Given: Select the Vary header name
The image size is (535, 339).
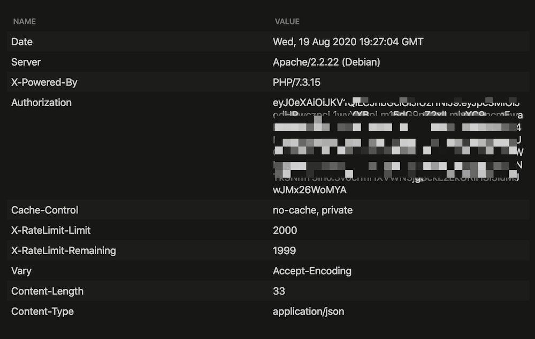Looking at the screenshot, I should coord(21,271).
